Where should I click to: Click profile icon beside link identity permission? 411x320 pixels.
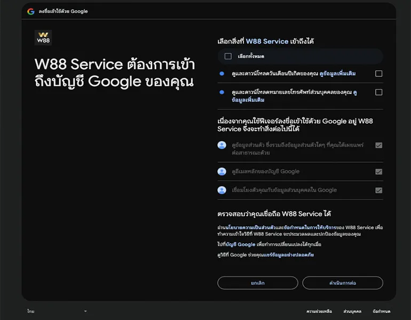click(x=222, y=190)
